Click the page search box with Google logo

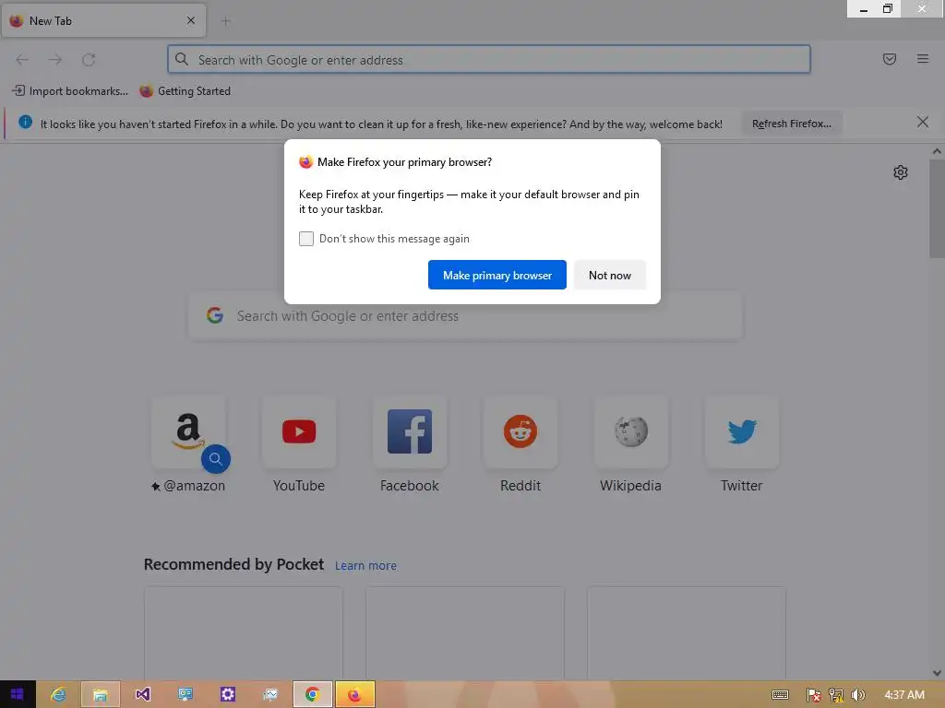465,316
